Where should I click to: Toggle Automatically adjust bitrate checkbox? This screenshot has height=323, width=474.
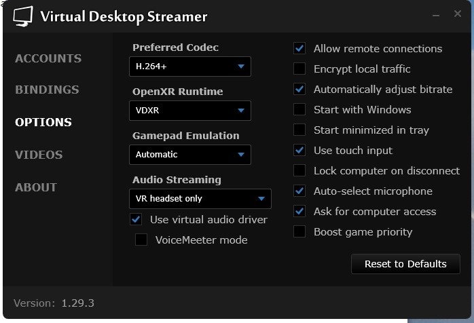click(x=299, y=89)
